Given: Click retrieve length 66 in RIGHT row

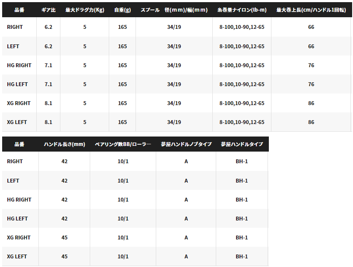Looking at the screenshot, I should point(311,27).
